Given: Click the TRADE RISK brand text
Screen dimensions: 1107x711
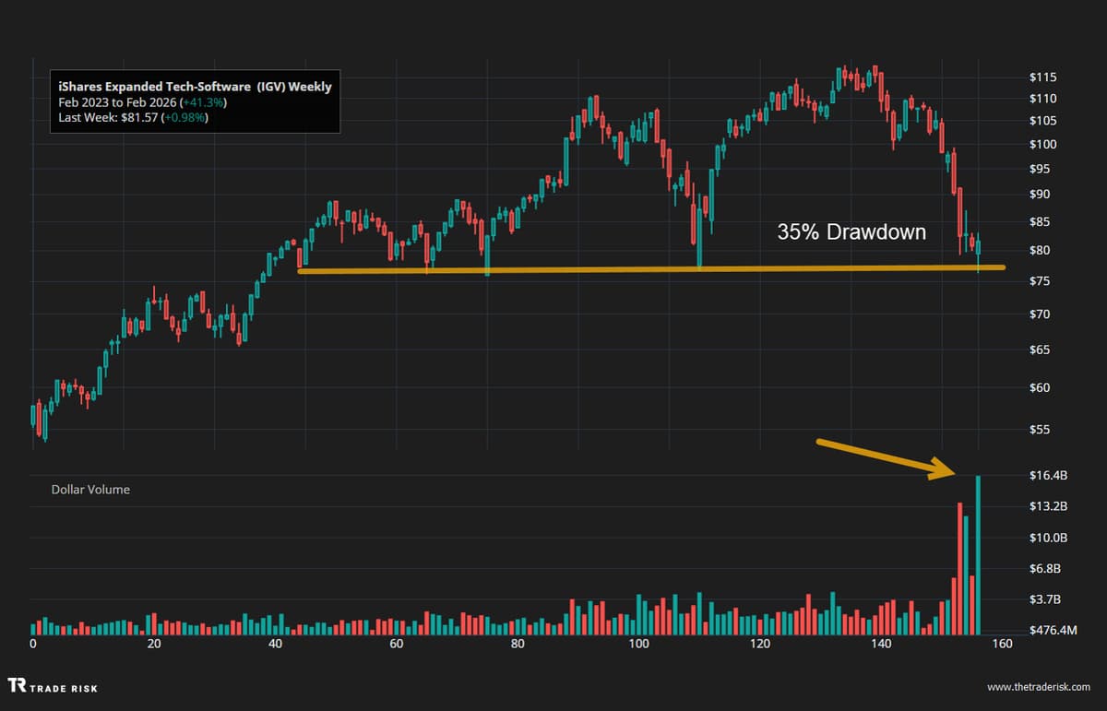Looking at the screenshot, I should (x=65, y=687).
